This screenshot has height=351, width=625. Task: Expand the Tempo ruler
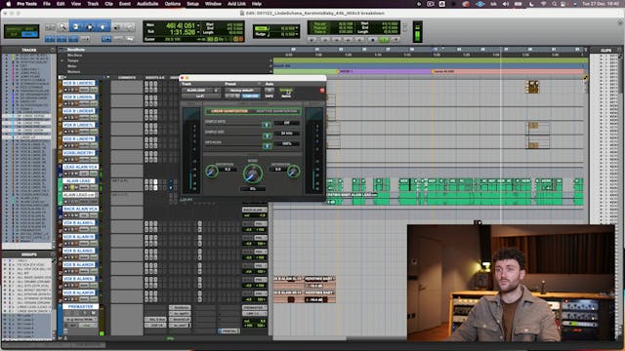[62, 60]
